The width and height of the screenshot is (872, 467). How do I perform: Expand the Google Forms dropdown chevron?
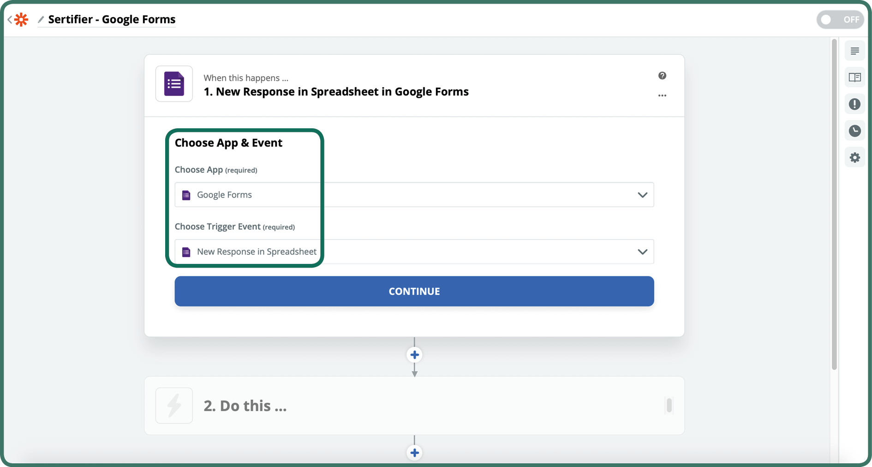pyautogui.click(x=642, y=195)
